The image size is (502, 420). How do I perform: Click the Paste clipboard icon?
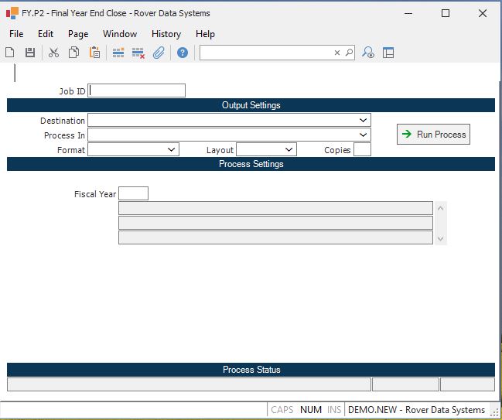point(94,53)
